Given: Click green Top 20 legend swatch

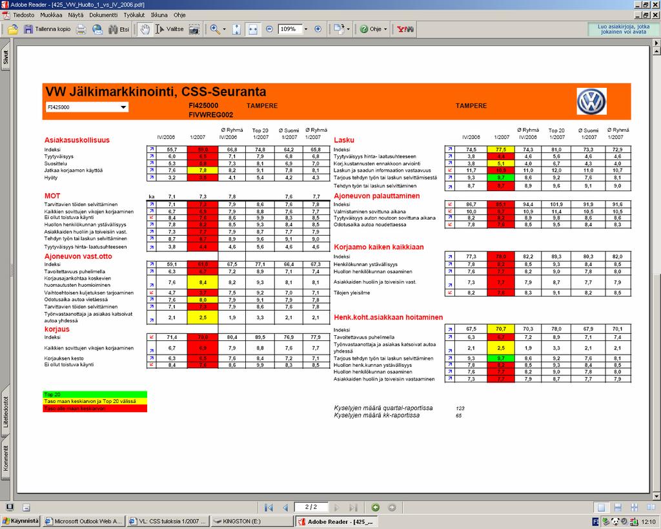Looking at the screenshot, I should tap(95, 395).
